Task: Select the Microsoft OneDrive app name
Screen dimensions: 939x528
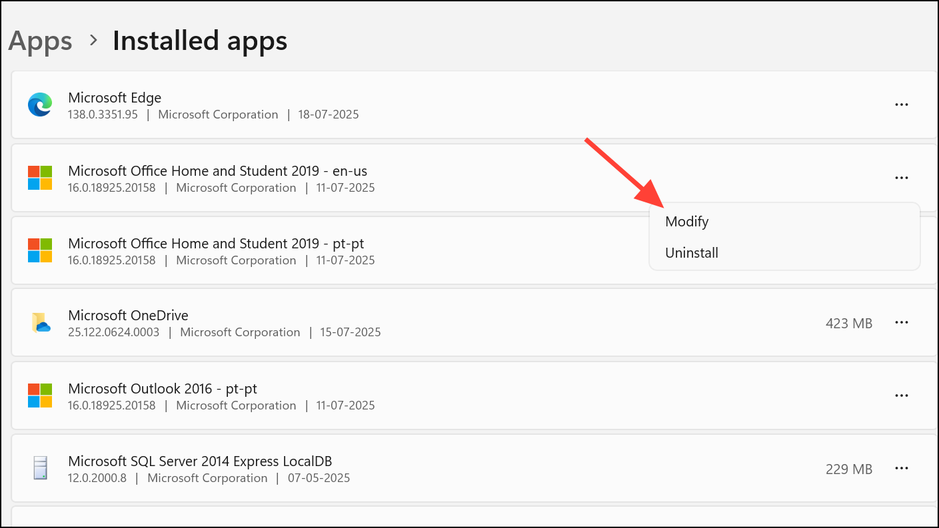Action: tap(128, 316)
